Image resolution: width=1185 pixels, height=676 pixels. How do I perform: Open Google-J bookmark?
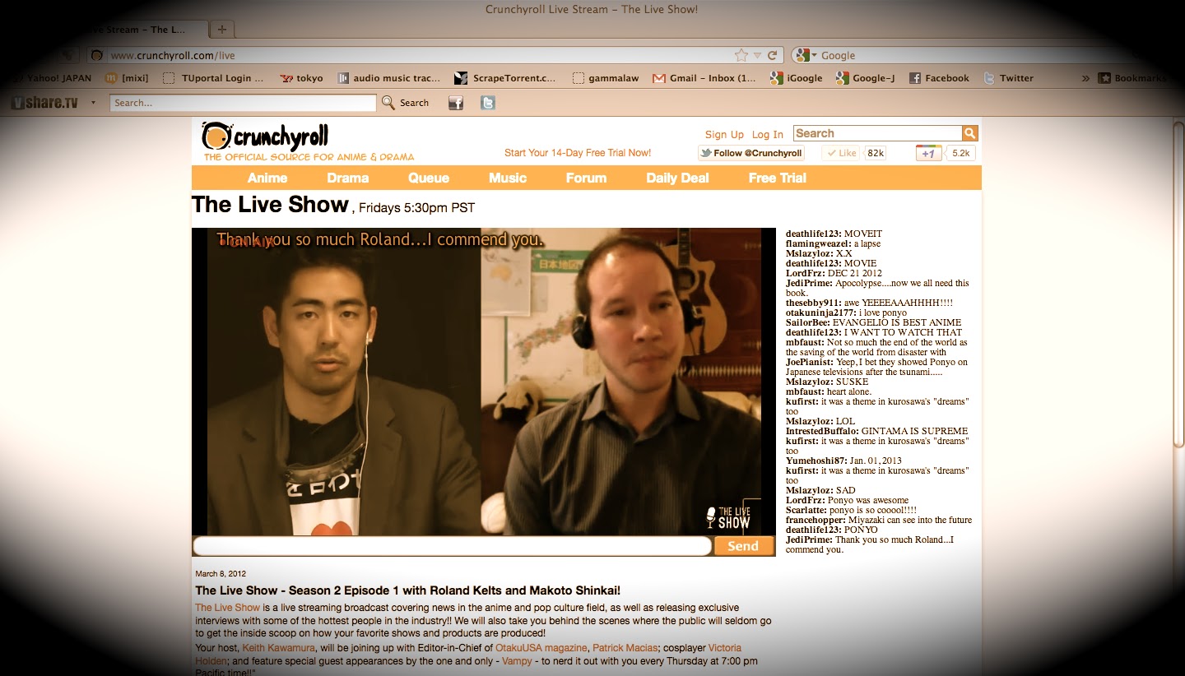coord(865,78)
